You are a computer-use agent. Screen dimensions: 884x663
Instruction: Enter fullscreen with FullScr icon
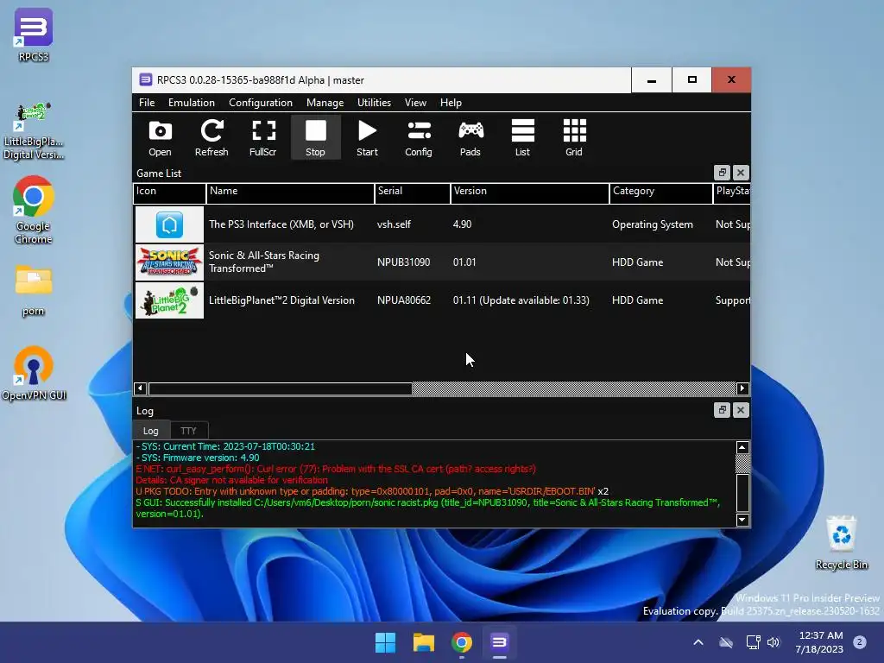[263, 137]
